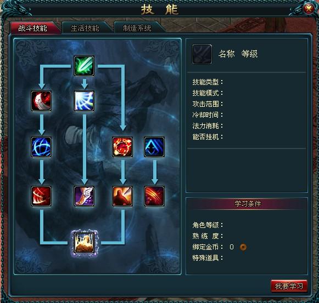319x303 pixels.
Task: Open the 制造系统 tab
Action: click(137, 28)
